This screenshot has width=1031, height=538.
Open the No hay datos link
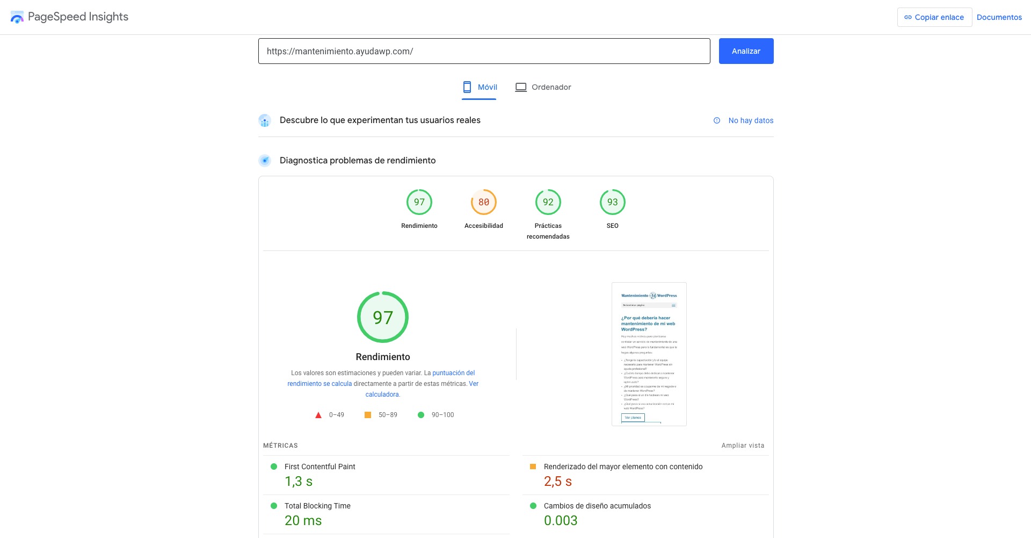751,120
